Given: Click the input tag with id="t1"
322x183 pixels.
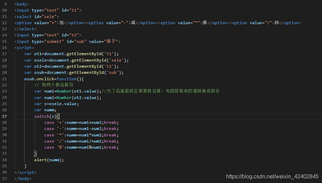Looking at the screenshot, I should (48, 10).
